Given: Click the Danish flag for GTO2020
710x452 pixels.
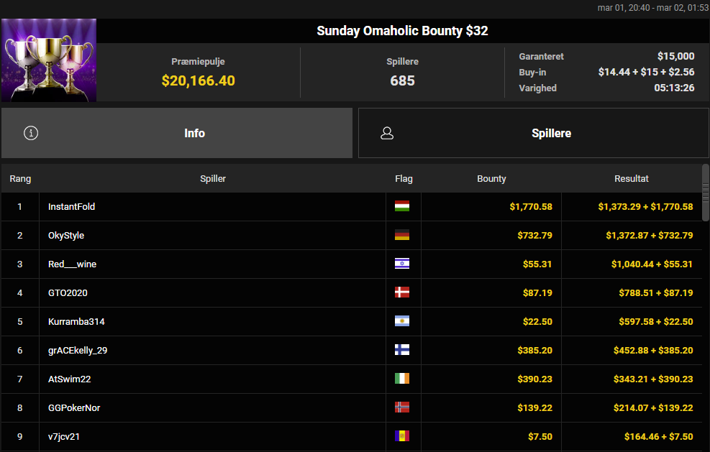Looking at the screenshot, I should (x=402, y=293).
